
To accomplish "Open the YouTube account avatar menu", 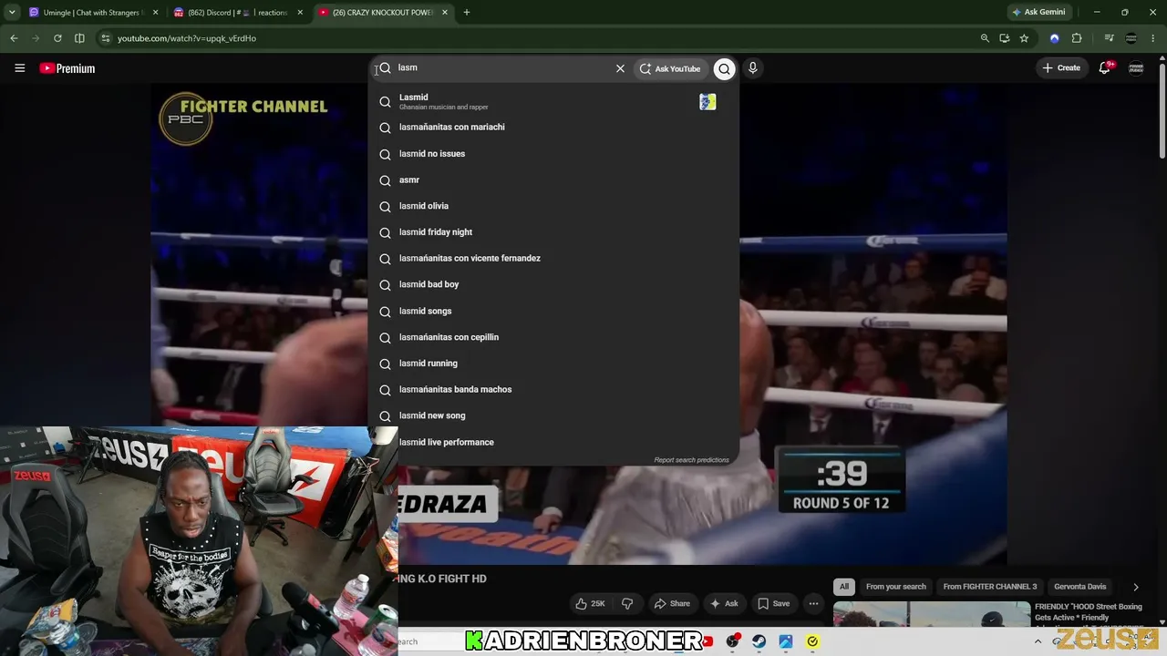I will [x=1136, y=68].
